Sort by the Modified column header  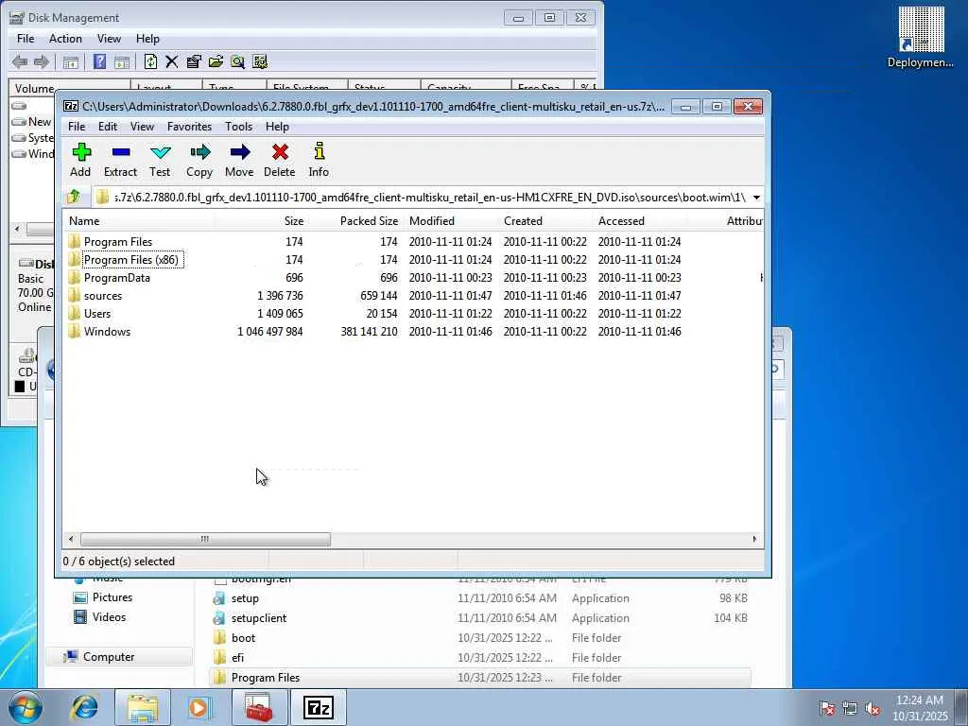[x=451, y=221]
